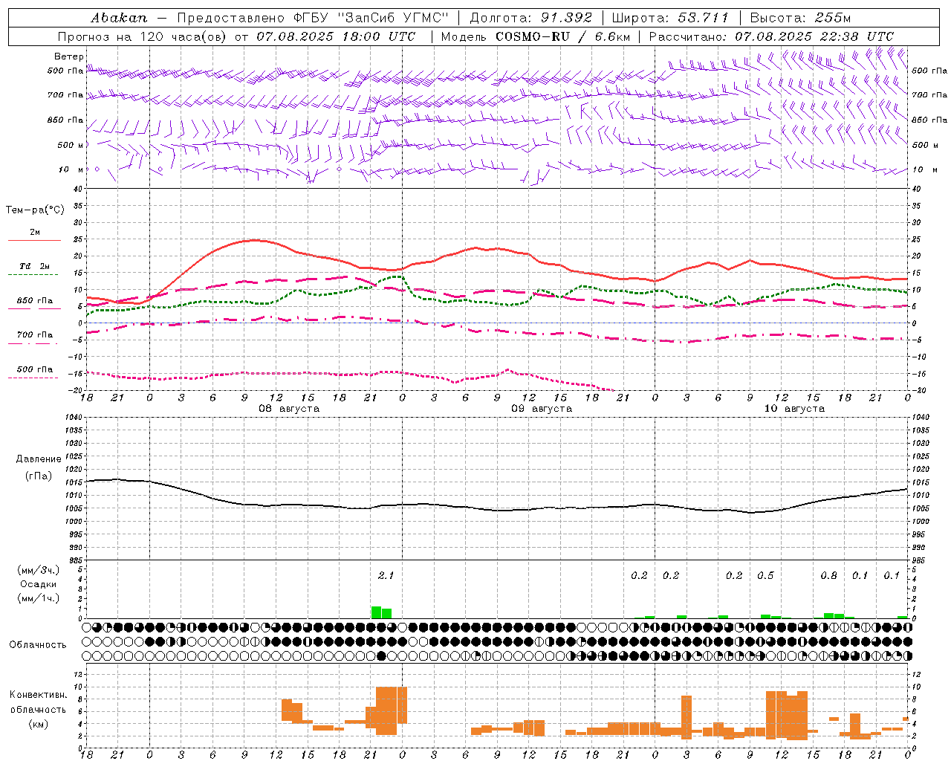Click the "10 августа" date label
951x761 pixels.
[x=794, y=409]
